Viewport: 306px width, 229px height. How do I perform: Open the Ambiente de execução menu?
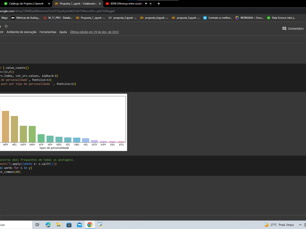pyautogui.click(x=21, y=32)
